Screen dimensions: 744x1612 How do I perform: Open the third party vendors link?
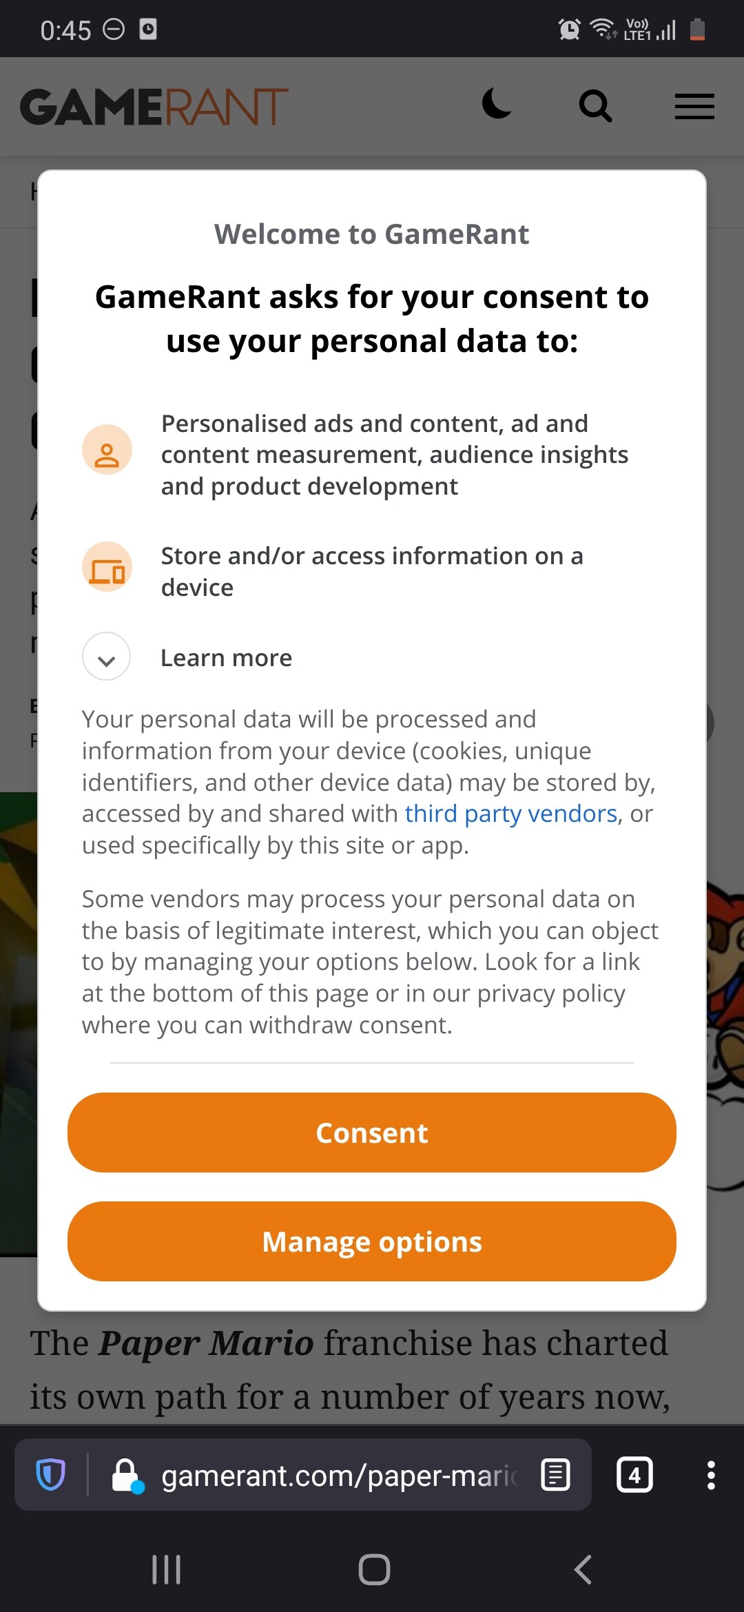pyautogui.click(x=510, y=814)
